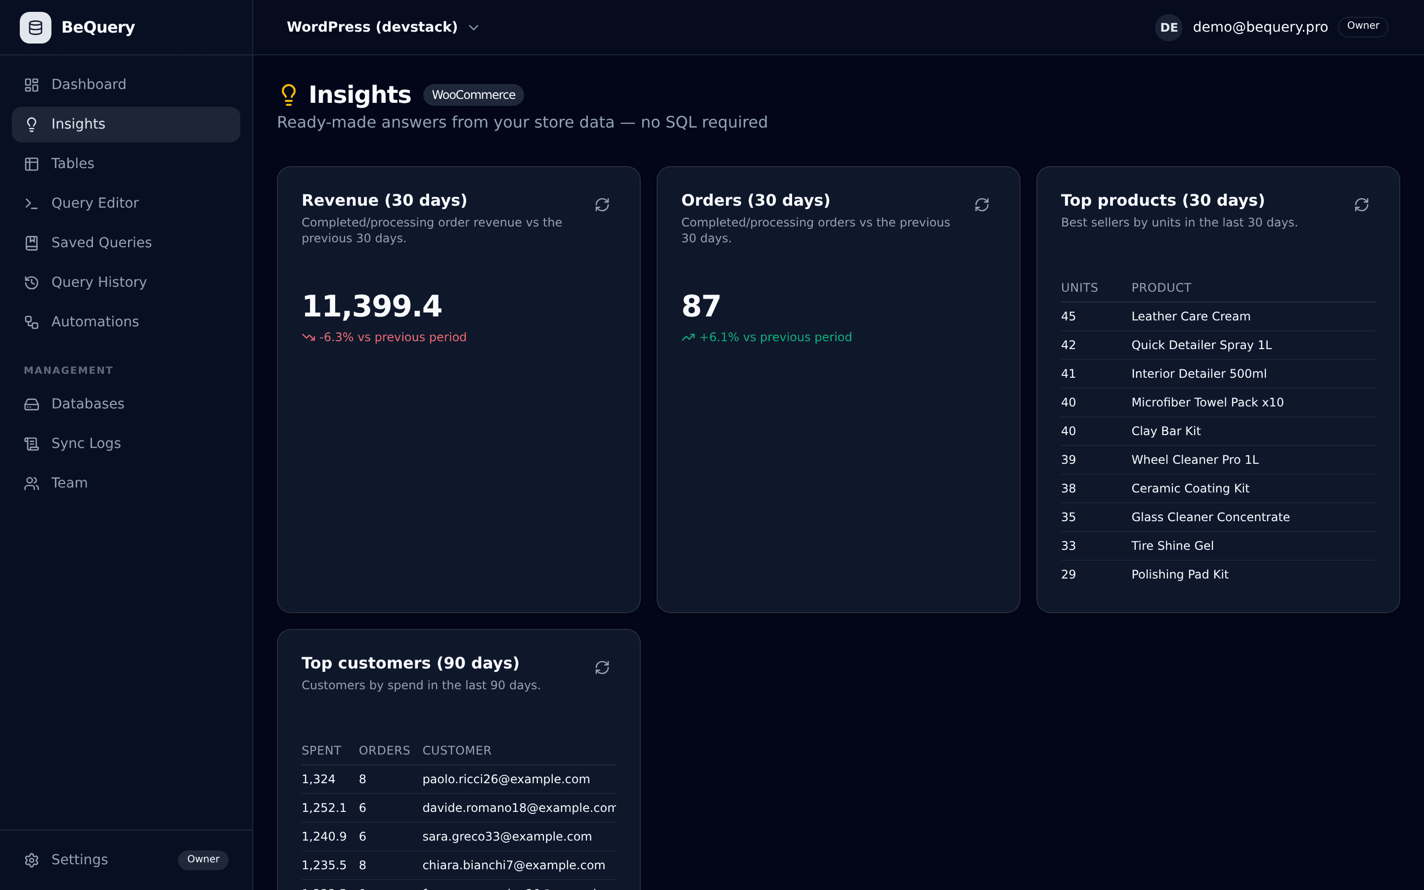The height and width of the screenshot is (890, 1424).
Task: Open the Query Editor page
Action: click(x=126, y=203)
